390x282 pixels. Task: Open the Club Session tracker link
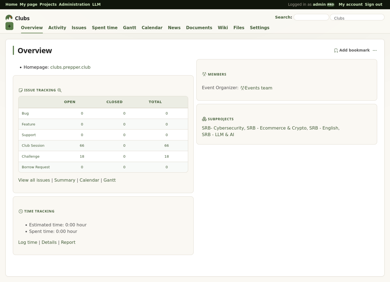[33, 145]
